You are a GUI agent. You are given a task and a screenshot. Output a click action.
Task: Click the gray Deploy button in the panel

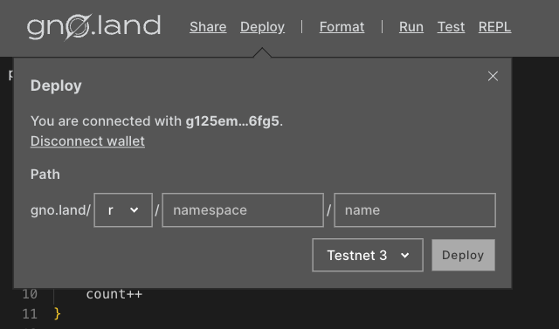coord(463,256)
